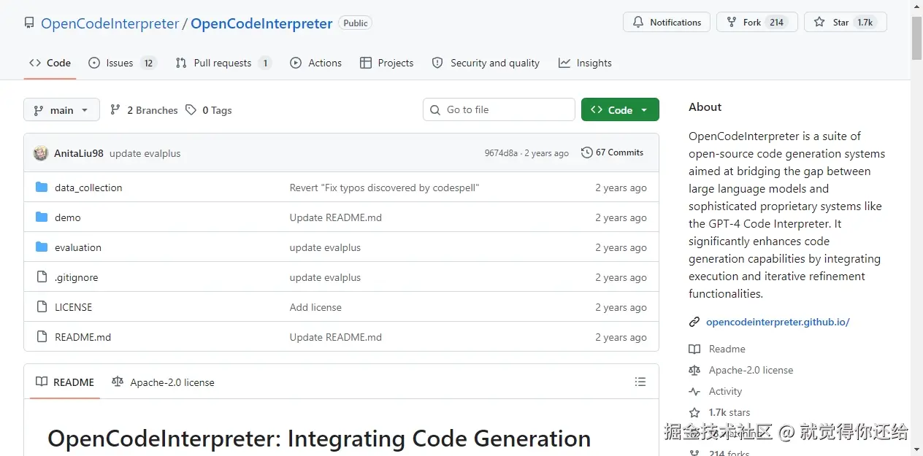Expand the main branch dropdown
923x456 pixels.
tap(61, 110)
